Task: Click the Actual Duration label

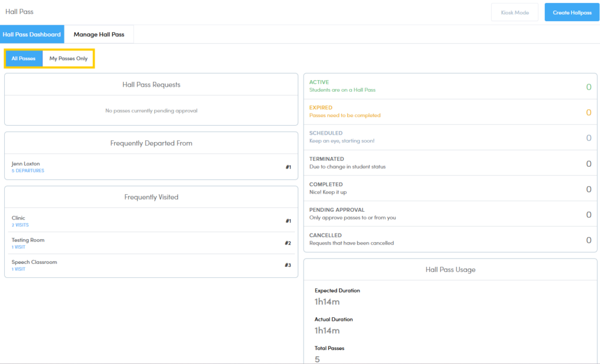Action: coord(333,320)
